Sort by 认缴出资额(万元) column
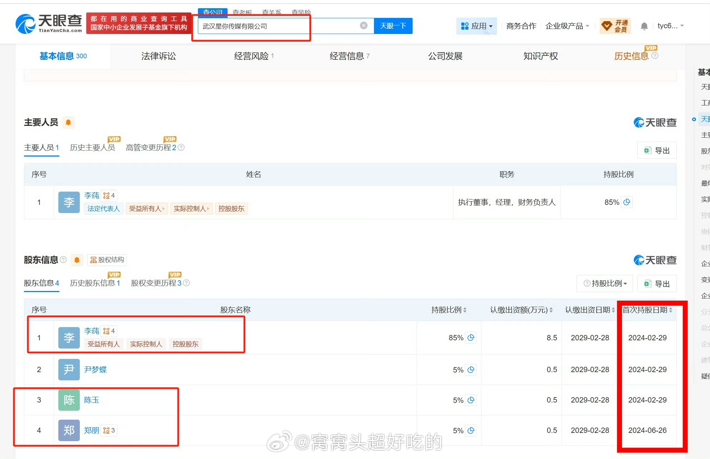 551,310
